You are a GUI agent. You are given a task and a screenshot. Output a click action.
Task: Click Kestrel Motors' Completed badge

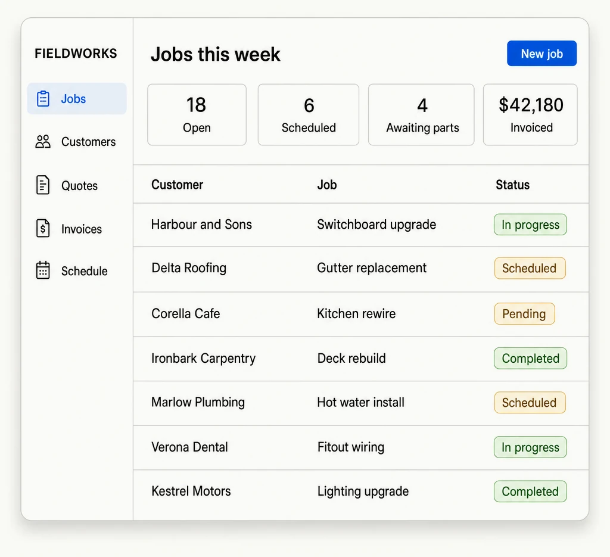tap(530, 491)
